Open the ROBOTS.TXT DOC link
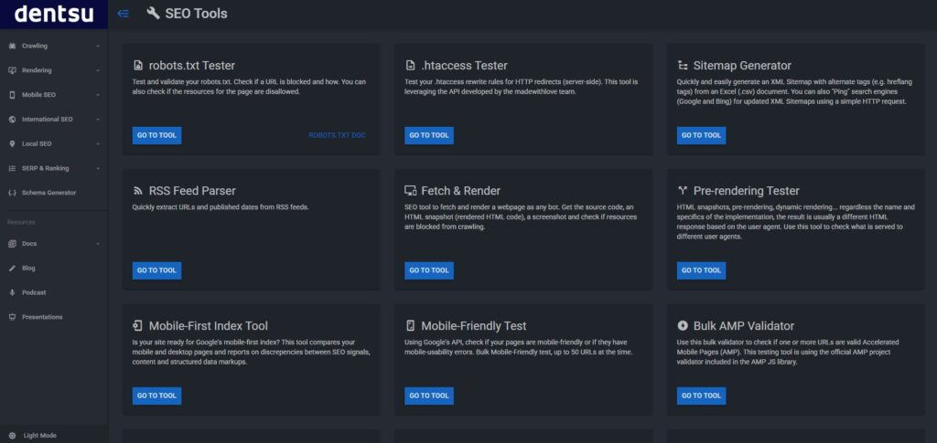Screen dimensions: 937x443 337,135
